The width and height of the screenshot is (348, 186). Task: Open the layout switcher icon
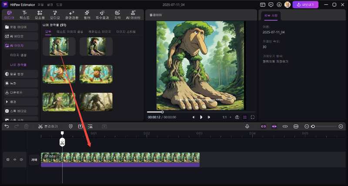(263, 5)
